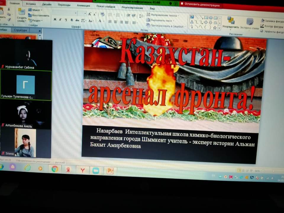The height and width of the screenshot is (213, 284).
Task: Select Гульжан Тулегенова participant tile
Action: click(26, 85)
